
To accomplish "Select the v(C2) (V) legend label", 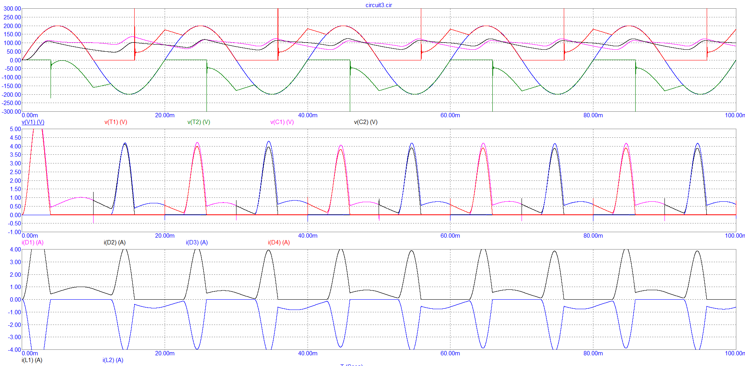I will coord(366,122).
